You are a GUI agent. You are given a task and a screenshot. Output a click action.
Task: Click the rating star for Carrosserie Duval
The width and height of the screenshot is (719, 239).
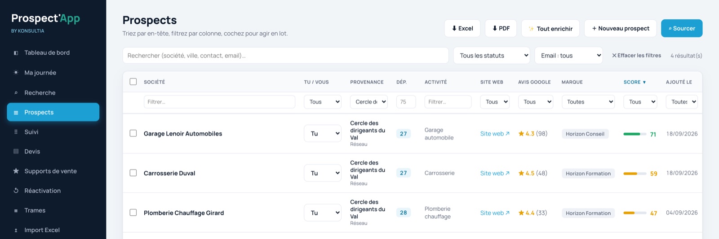tap(521, 173)
